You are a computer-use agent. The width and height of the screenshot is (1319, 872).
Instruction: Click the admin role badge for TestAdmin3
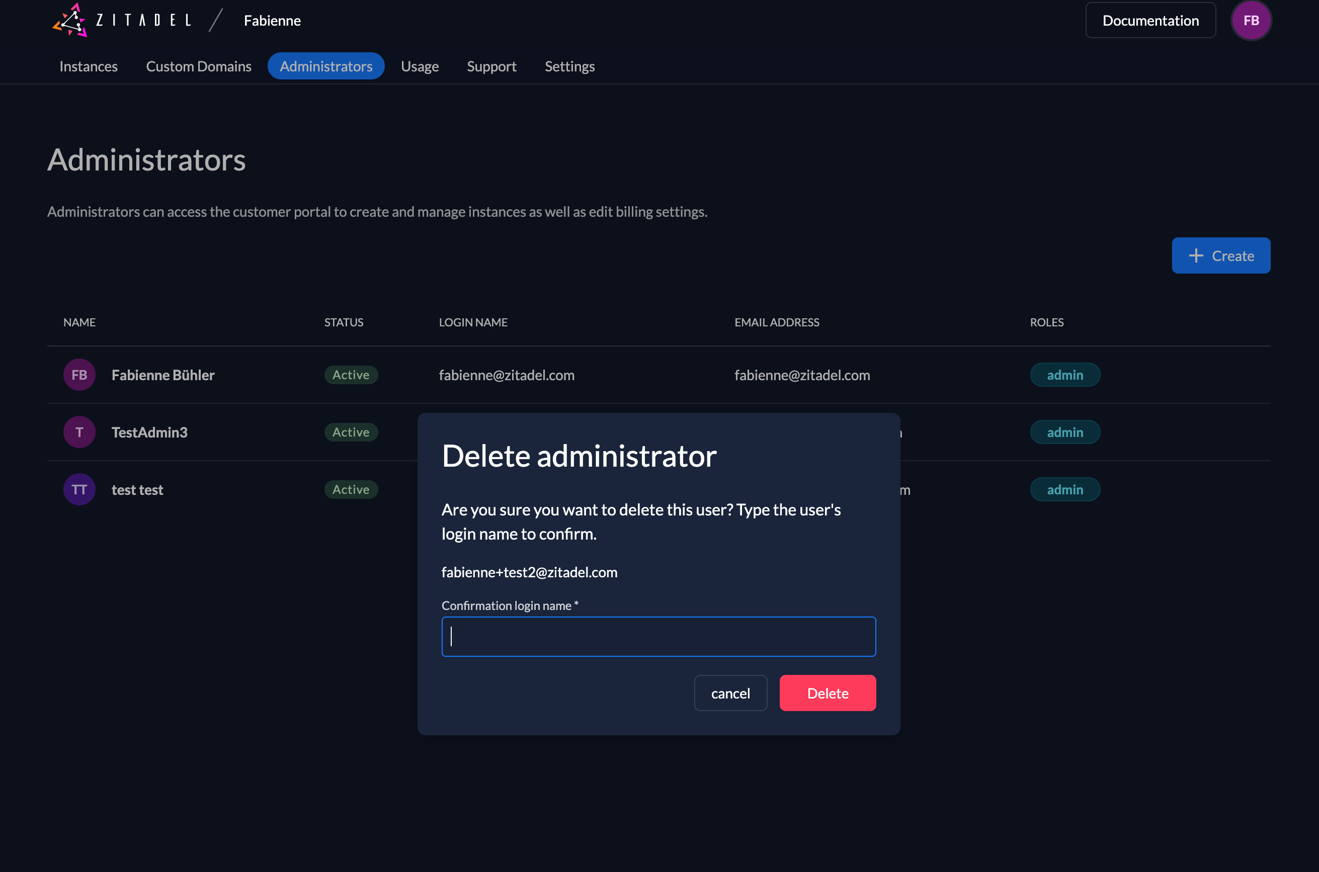click(1065, 431)
